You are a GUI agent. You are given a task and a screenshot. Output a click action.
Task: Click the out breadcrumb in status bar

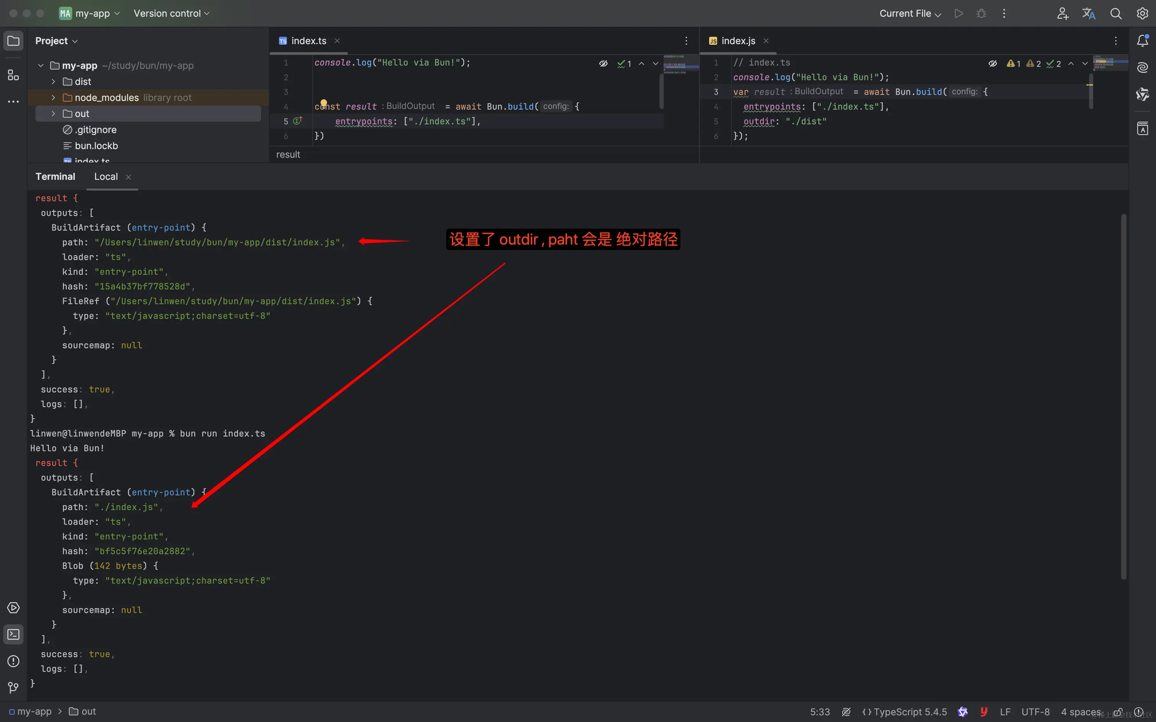point(83,711)
